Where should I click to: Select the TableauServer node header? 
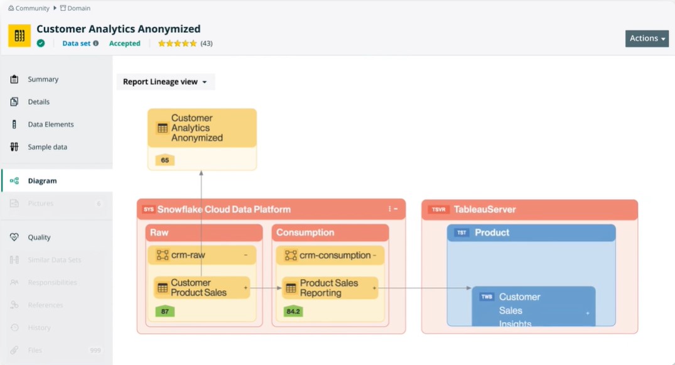529,210
